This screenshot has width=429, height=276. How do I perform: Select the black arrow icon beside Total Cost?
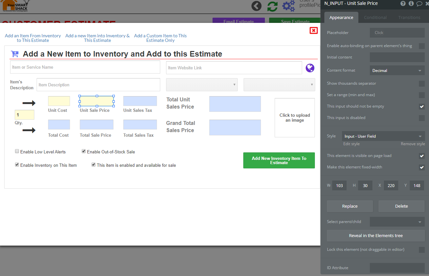(29, 130)
